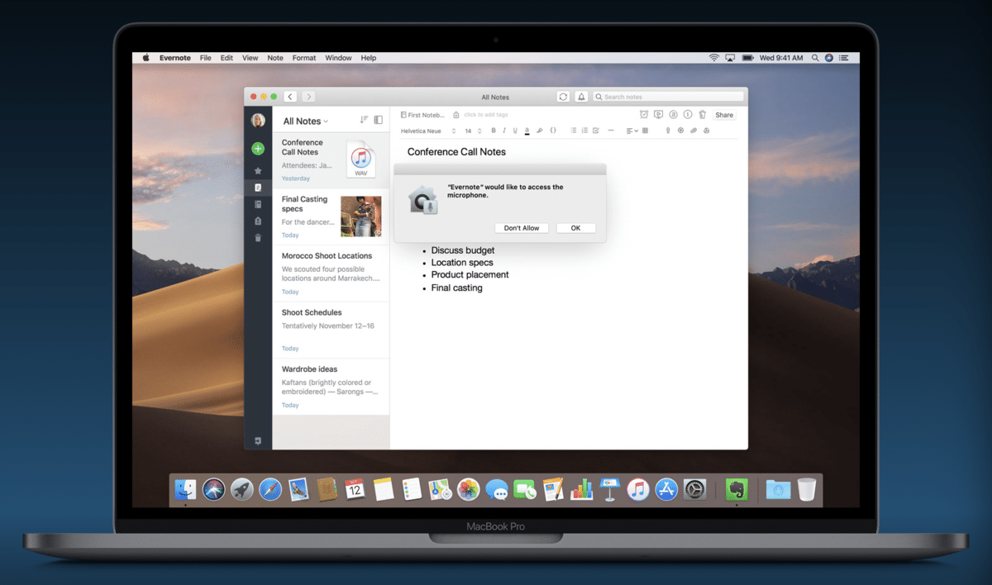
Task: Open the Notebooks icon in the sidebar
Action: click(258, 204)
